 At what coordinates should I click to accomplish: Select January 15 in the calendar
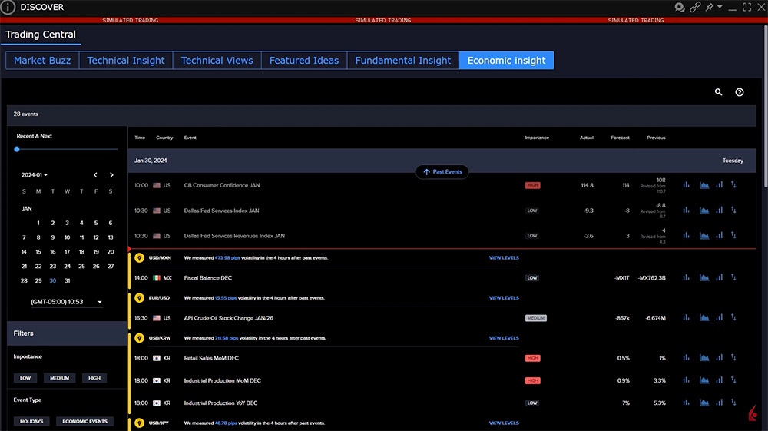[x=38, y=252]
